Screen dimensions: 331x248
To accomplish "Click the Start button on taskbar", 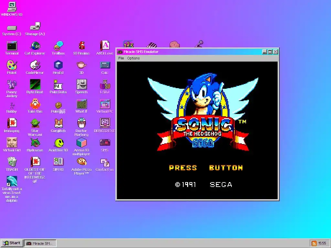I will pos(12,243).
